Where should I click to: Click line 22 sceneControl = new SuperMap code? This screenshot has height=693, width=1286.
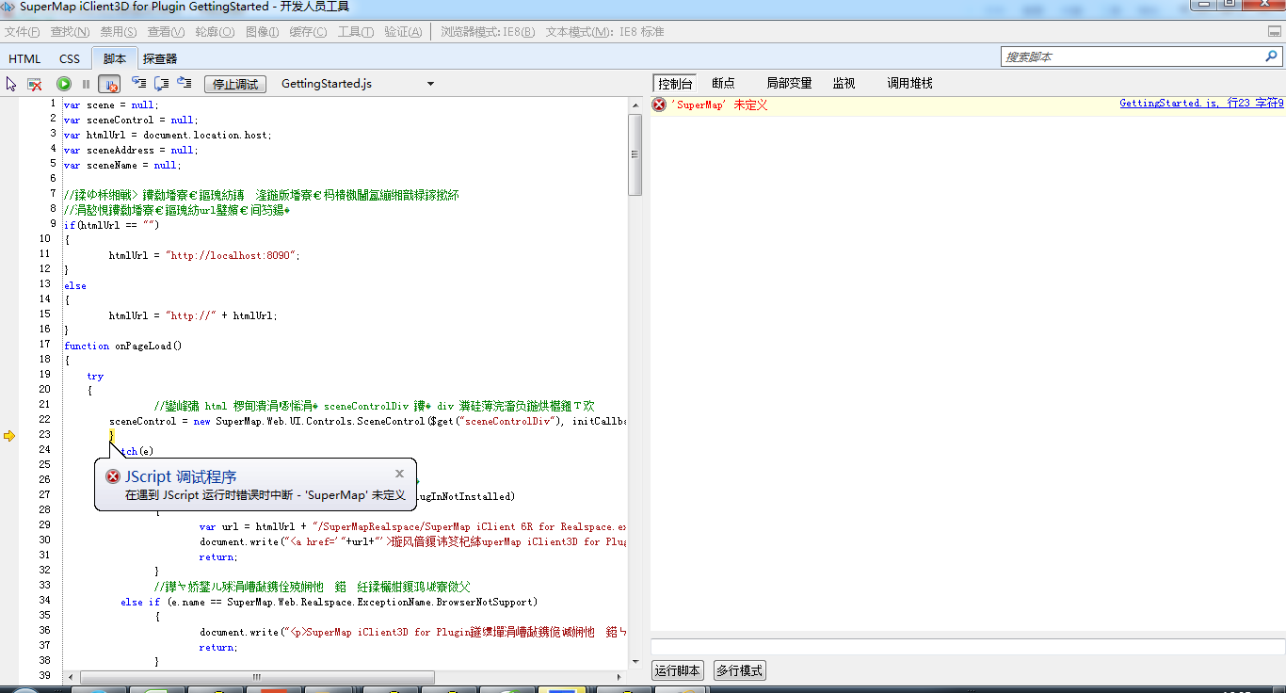pos(368,421)
